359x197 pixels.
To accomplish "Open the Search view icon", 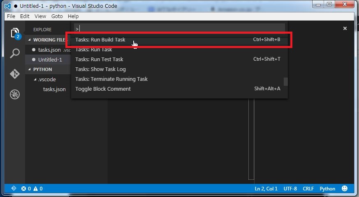I will point(15,53).
